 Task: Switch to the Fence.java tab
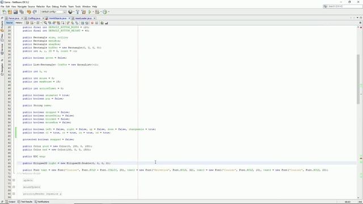(x=14, y=18)
